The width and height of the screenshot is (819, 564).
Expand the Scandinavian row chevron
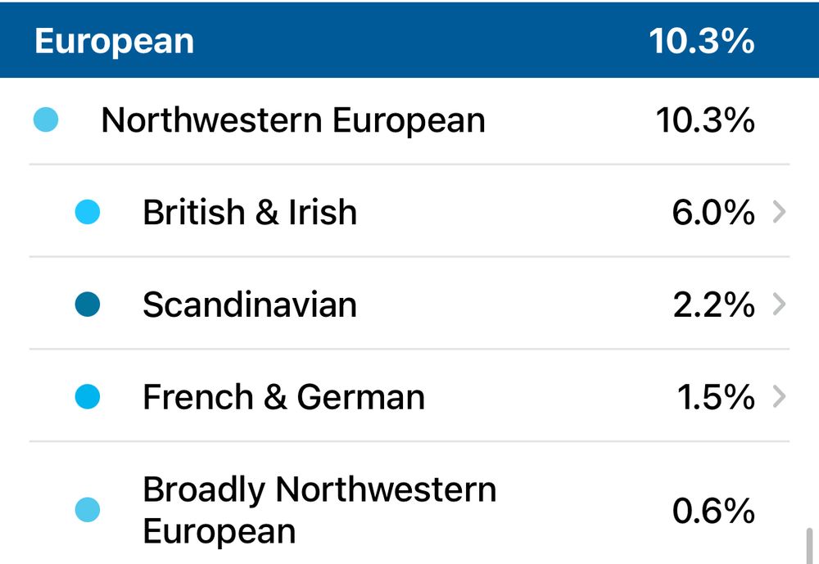coord(779,305)
